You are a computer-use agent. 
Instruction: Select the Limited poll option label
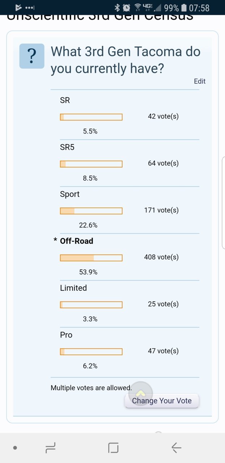[x=73, y=288]
